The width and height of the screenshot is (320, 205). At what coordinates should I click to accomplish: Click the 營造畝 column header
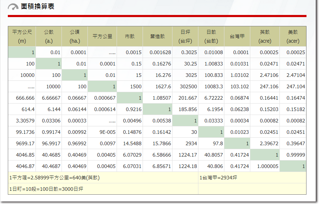(x=158, y=36)
